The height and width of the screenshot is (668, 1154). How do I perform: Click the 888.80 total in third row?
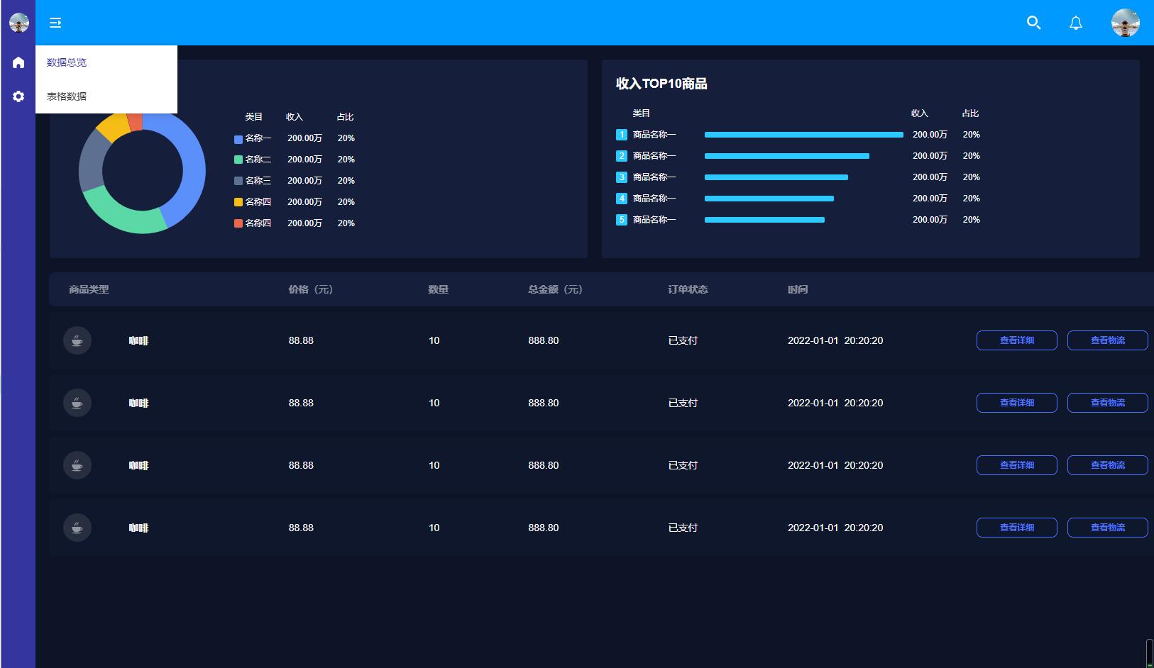pos(544,465)
